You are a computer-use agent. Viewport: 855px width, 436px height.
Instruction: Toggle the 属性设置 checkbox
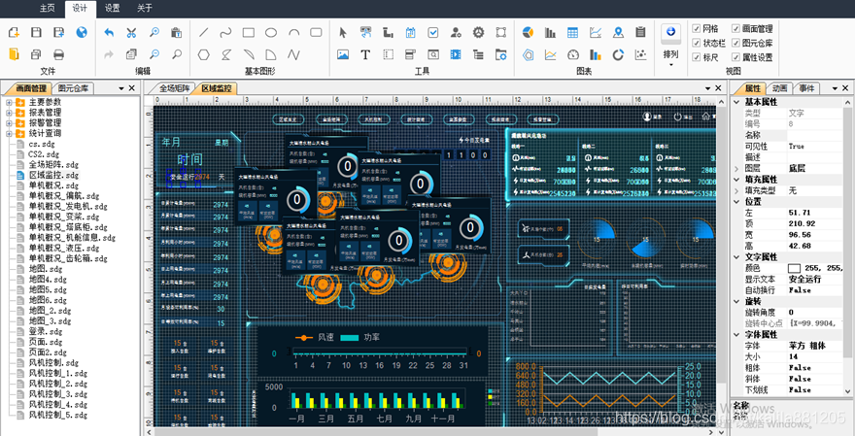pyautogui.click(x=735, y=57)
